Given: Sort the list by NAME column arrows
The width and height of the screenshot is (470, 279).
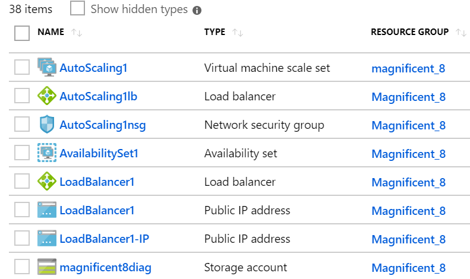Looking at the screenshot, I should pos(77,32).
